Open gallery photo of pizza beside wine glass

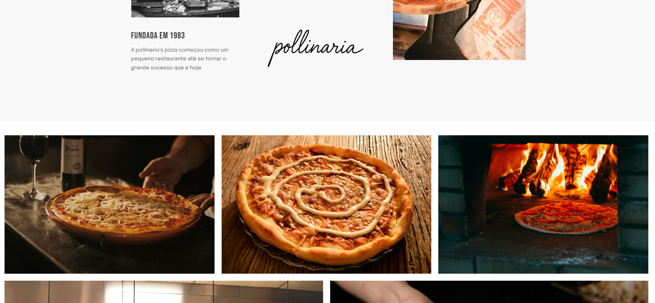110,204
